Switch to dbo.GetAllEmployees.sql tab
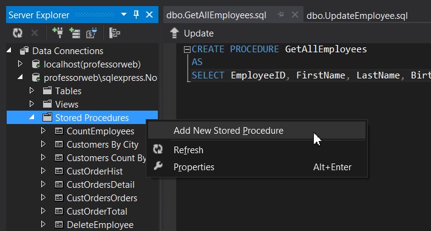Screen dimensions: 431x231 pyautogui.click(x=216, y=15)
